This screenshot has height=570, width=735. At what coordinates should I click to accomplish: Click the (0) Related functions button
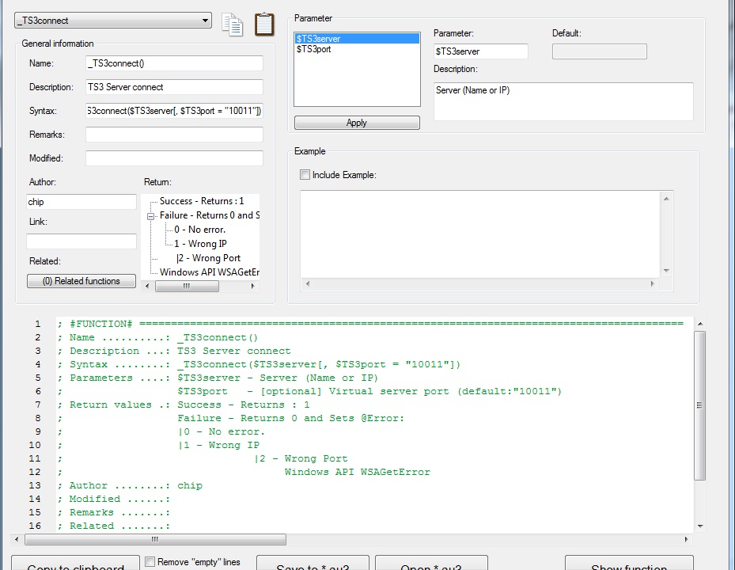81,281
